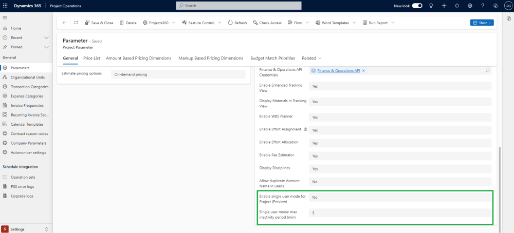
Task: Expand the Recent section in sidebar
Action: pos(46,37)
